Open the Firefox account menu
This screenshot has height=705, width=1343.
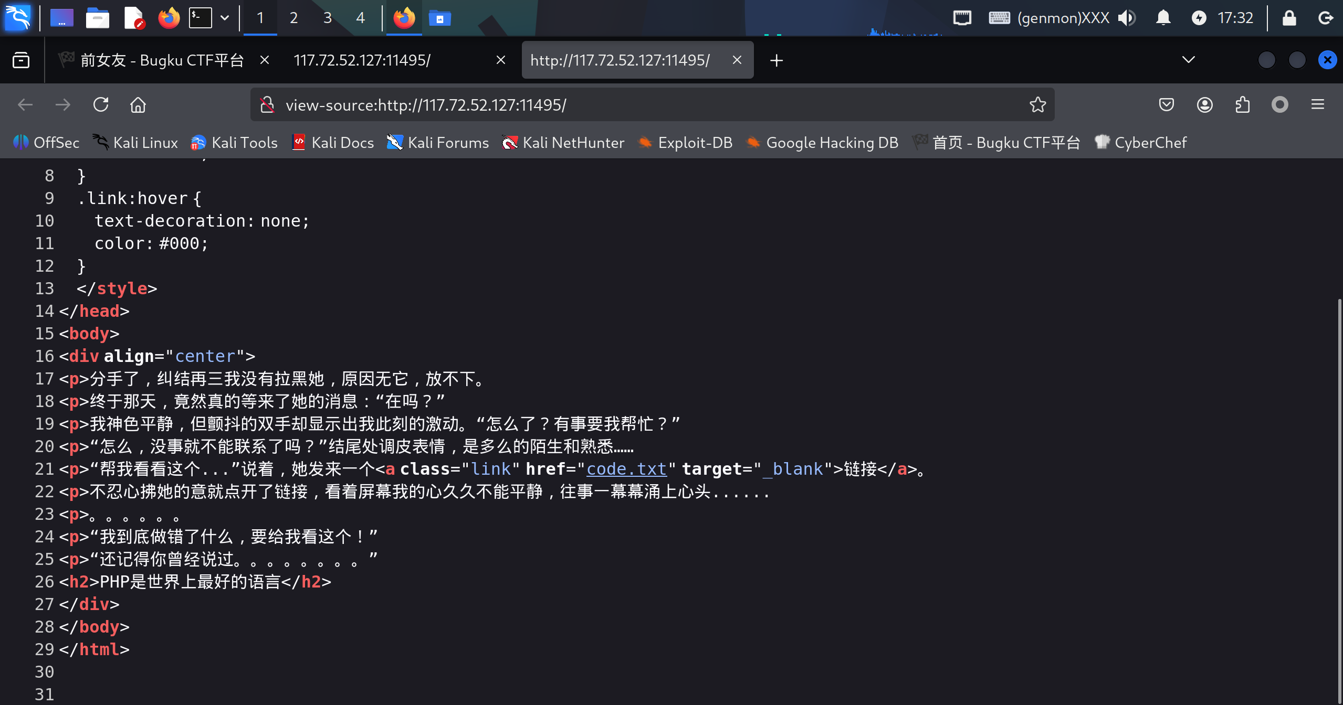tap(1204, 105)
